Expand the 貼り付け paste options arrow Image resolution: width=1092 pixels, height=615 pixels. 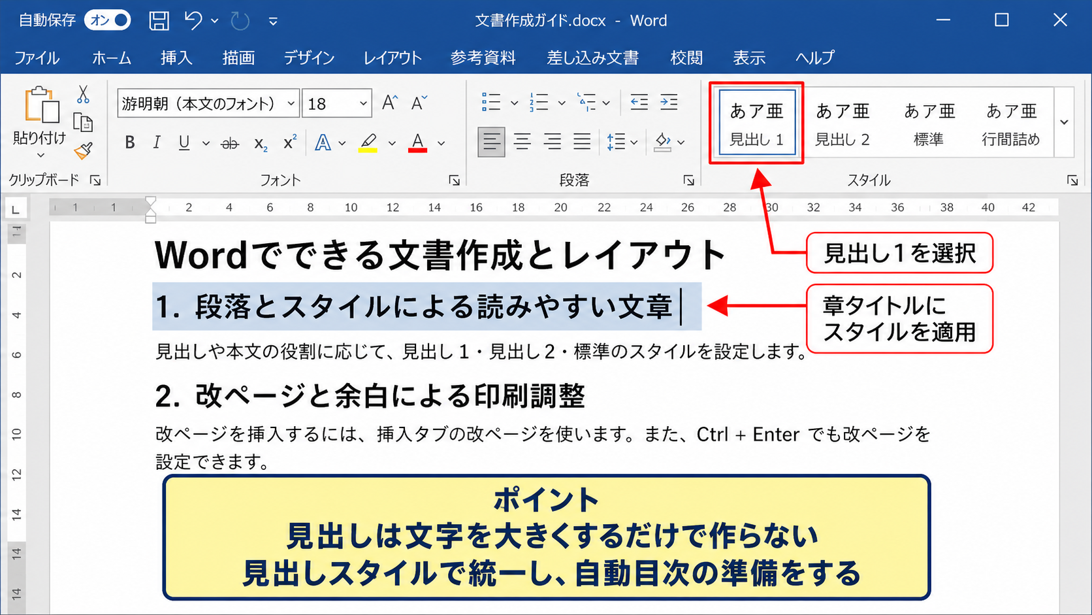(x=40, y=156)
